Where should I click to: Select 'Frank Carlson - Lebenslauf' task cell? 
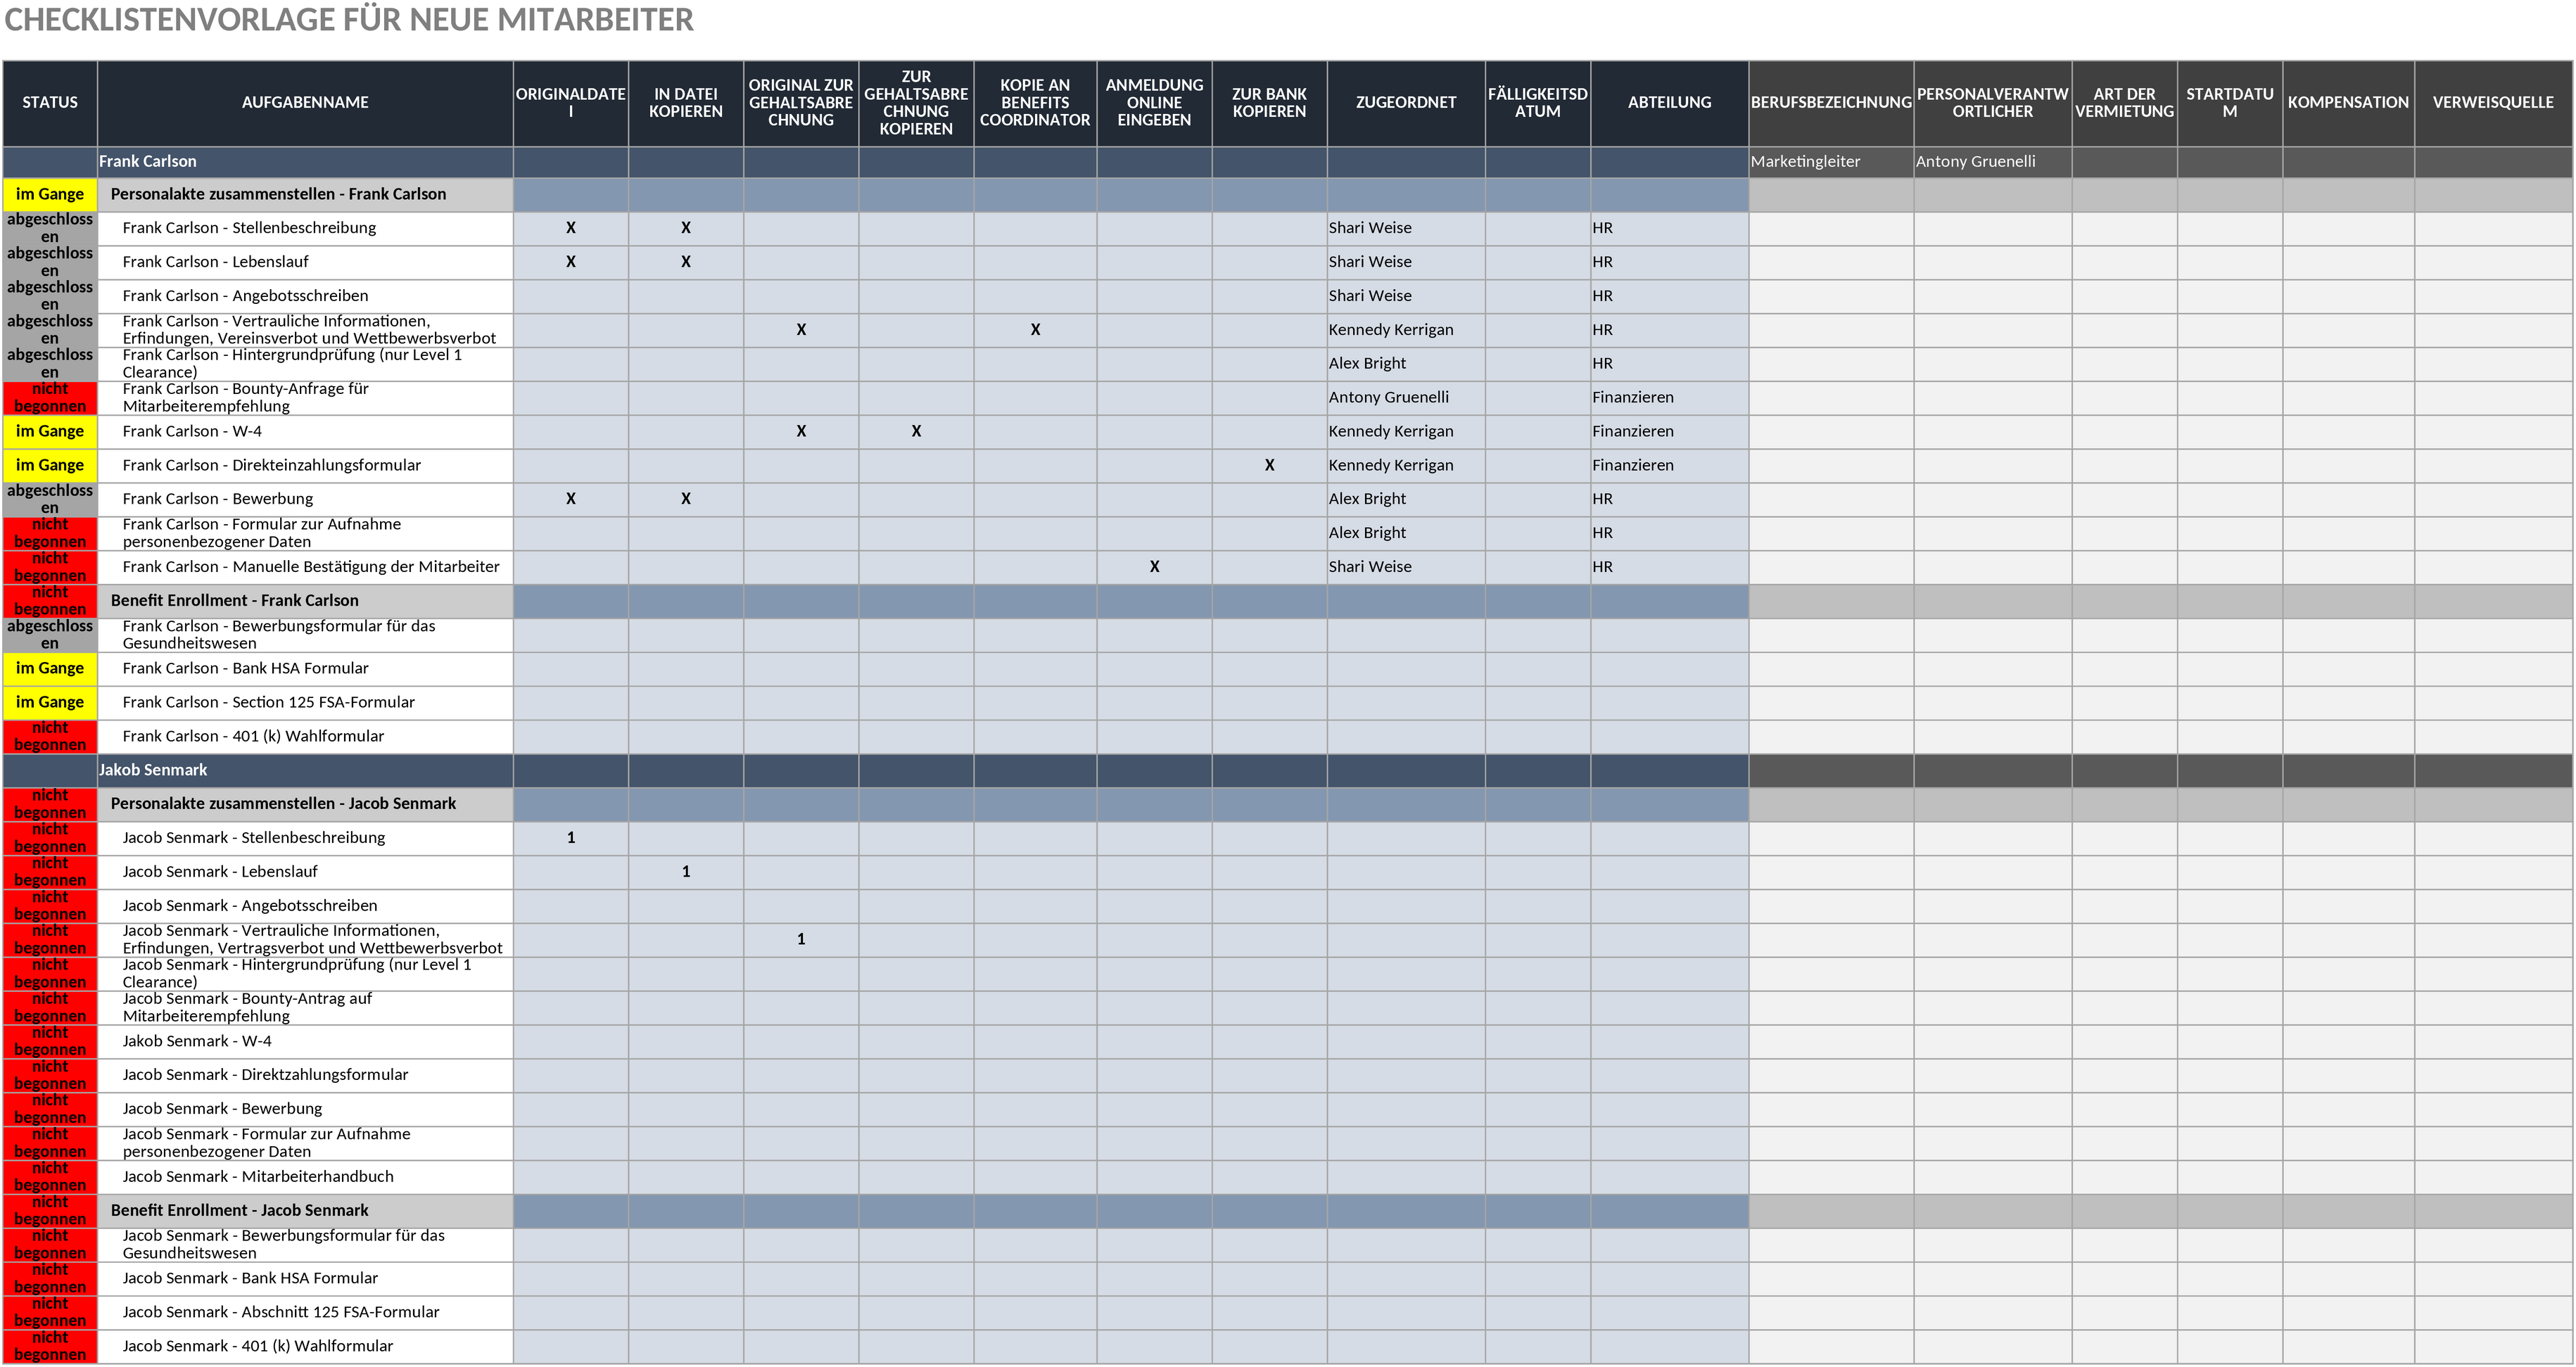[x=305, y=262]
